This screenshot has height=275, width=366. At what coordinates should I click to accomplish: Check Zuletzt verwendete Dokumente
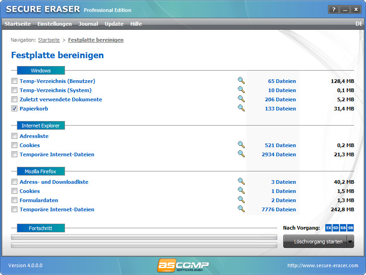coord(15,99)
